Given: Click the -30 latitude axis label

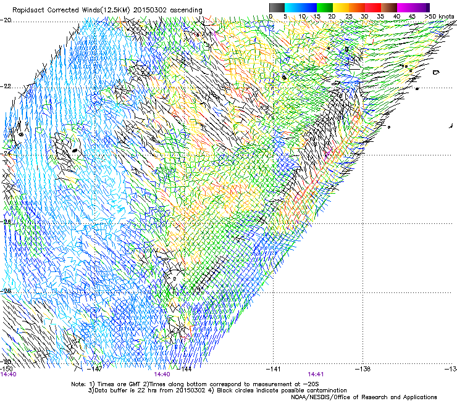Looking at the screenshot, I should 6,362.
